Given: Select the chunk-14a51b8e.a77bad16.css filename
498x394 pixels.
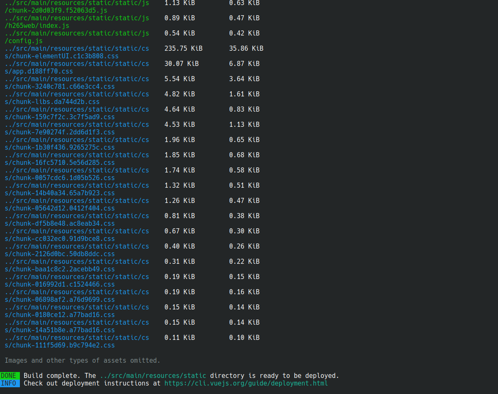Looking at the screenshot, I should tap(60, 330).
